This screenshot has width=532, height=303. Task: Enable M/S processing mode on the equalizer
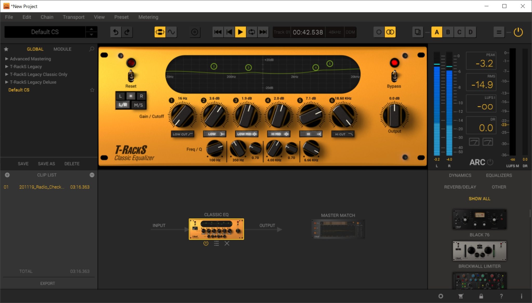139,105
